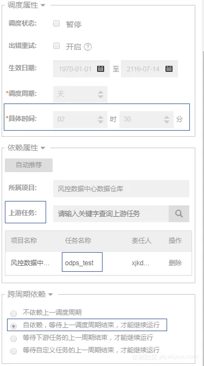Viewport: 204px width, 366px height.
Task: Select 自依赖 radio option
Action: coord(14,326)
